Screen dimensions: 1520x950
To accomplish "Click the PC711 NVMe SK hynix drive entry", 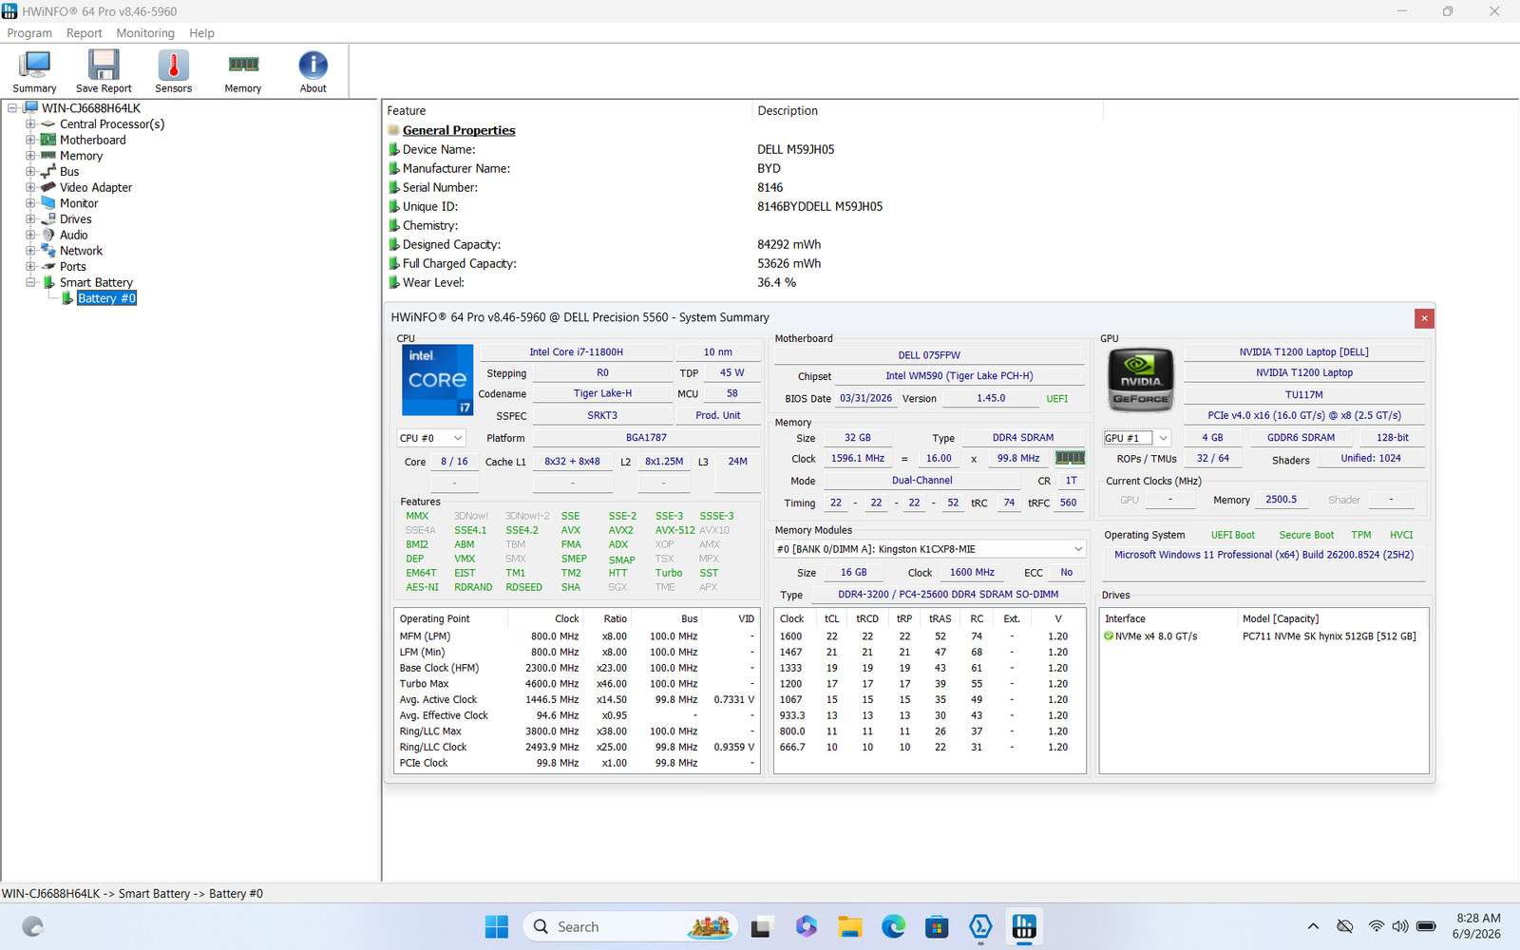I will coord(1329,636).
